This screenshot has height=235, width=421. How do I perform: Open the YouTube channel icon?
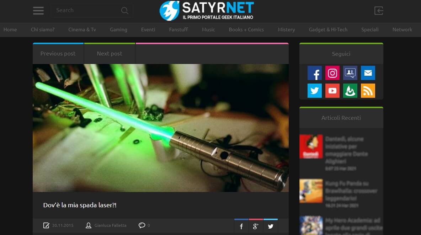[x=332, y=91]
